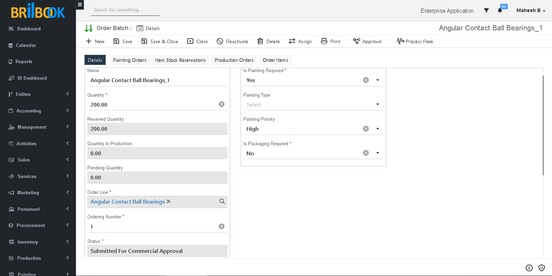Open the Item Stock Reservations tab

tap(180, 60)
